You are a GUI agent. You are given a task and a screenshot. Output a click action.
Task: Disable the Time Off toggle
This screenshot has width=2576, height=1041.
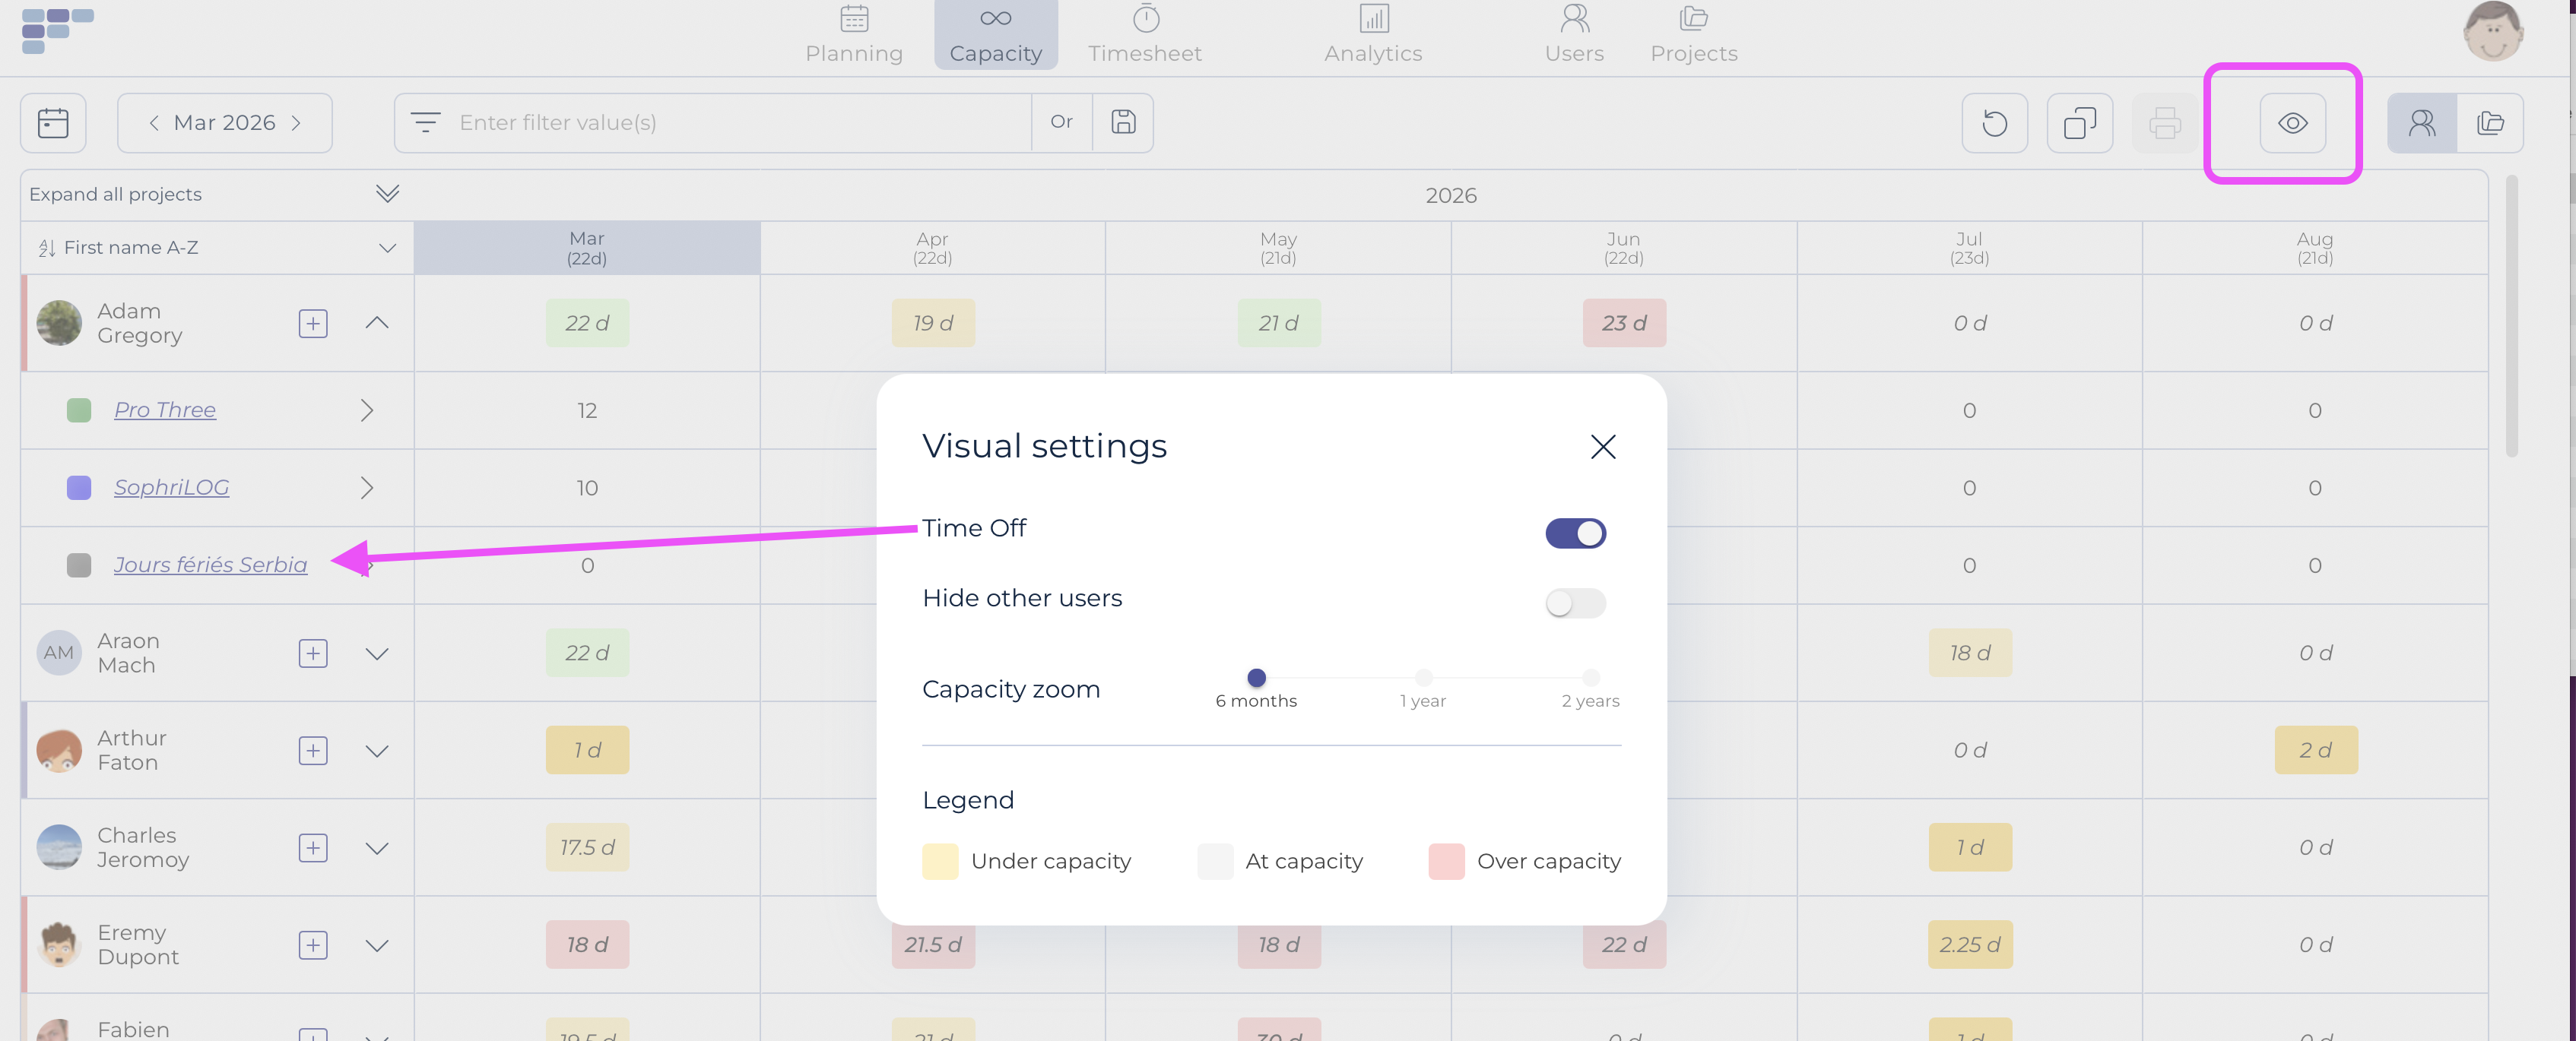pyautogui.click(x=1575, y=533)
